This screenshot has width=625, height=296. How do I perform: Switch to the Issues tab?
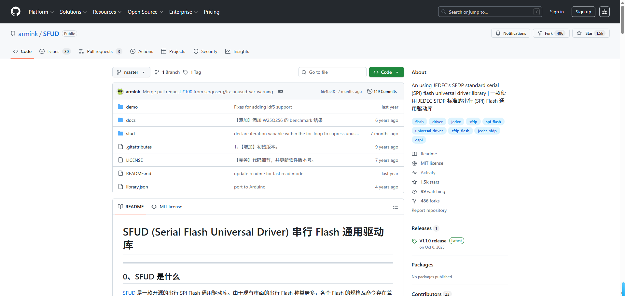point(55,51)
